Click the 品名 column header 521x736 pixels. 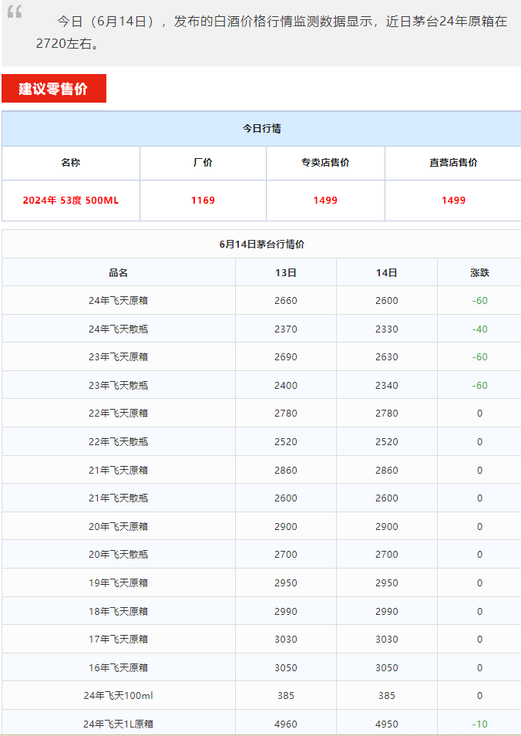[118, 272]
